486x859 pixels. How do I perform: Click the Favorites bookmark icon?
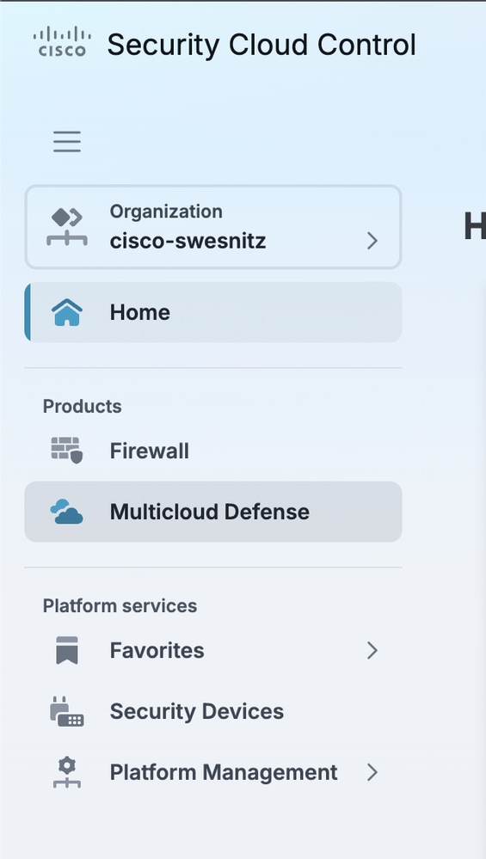pyautogui.click(x=67, y=650)
